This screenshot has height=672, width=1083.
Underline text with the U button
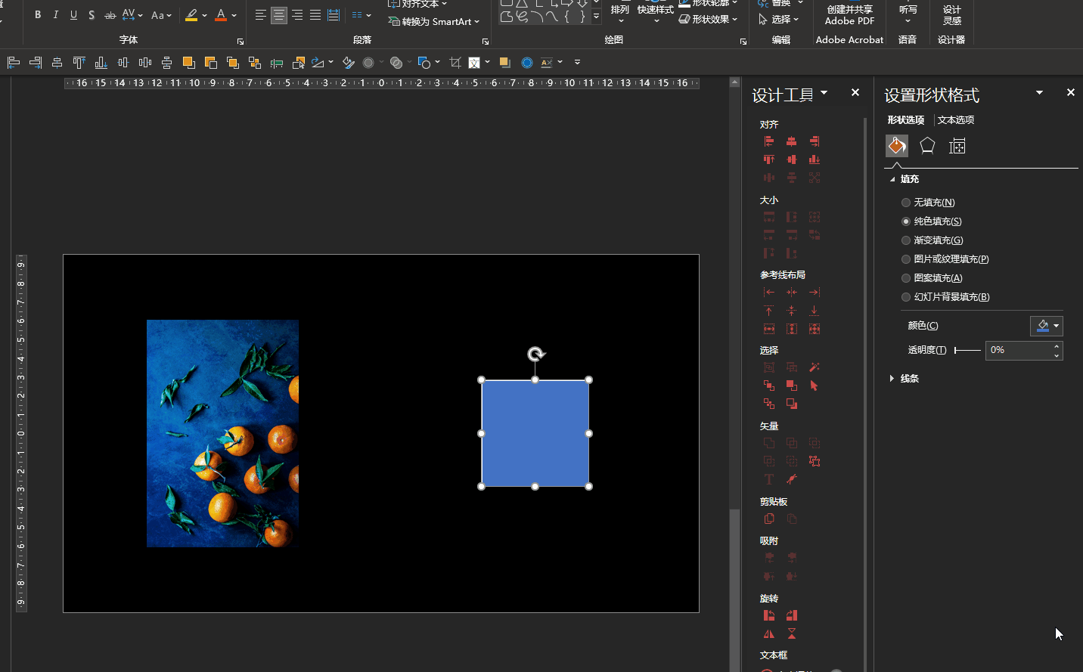tap(73, 15)
